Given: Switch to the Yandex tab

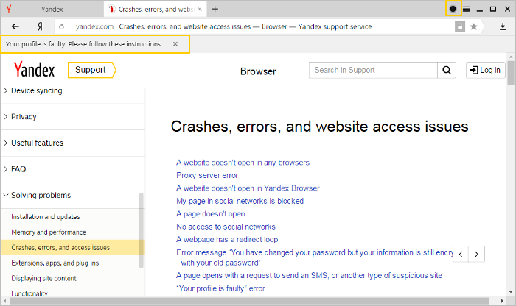Looking at the screenshot, I should pyautogui.click(x=52, y=9).
